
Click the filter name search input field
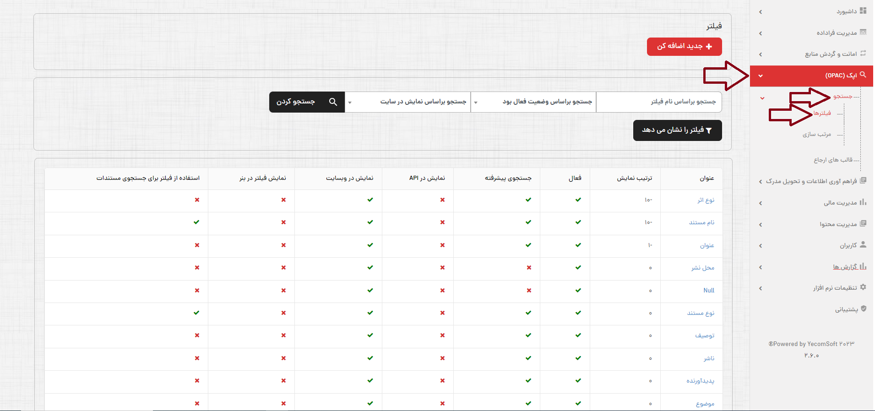659,102
